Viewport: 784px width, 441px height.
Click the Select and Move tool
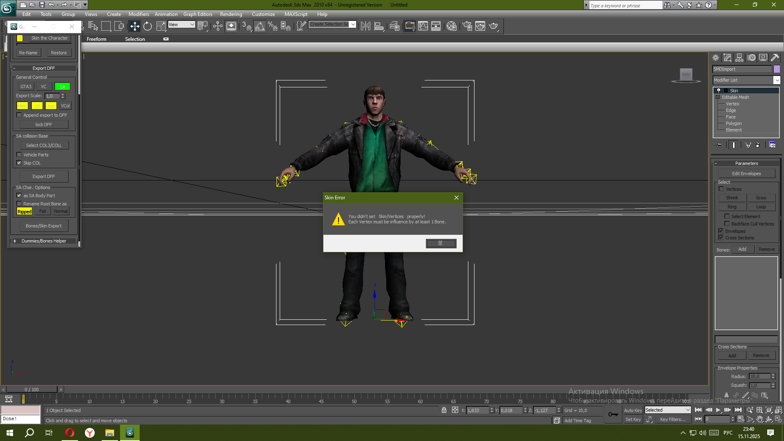click(134, 27)
